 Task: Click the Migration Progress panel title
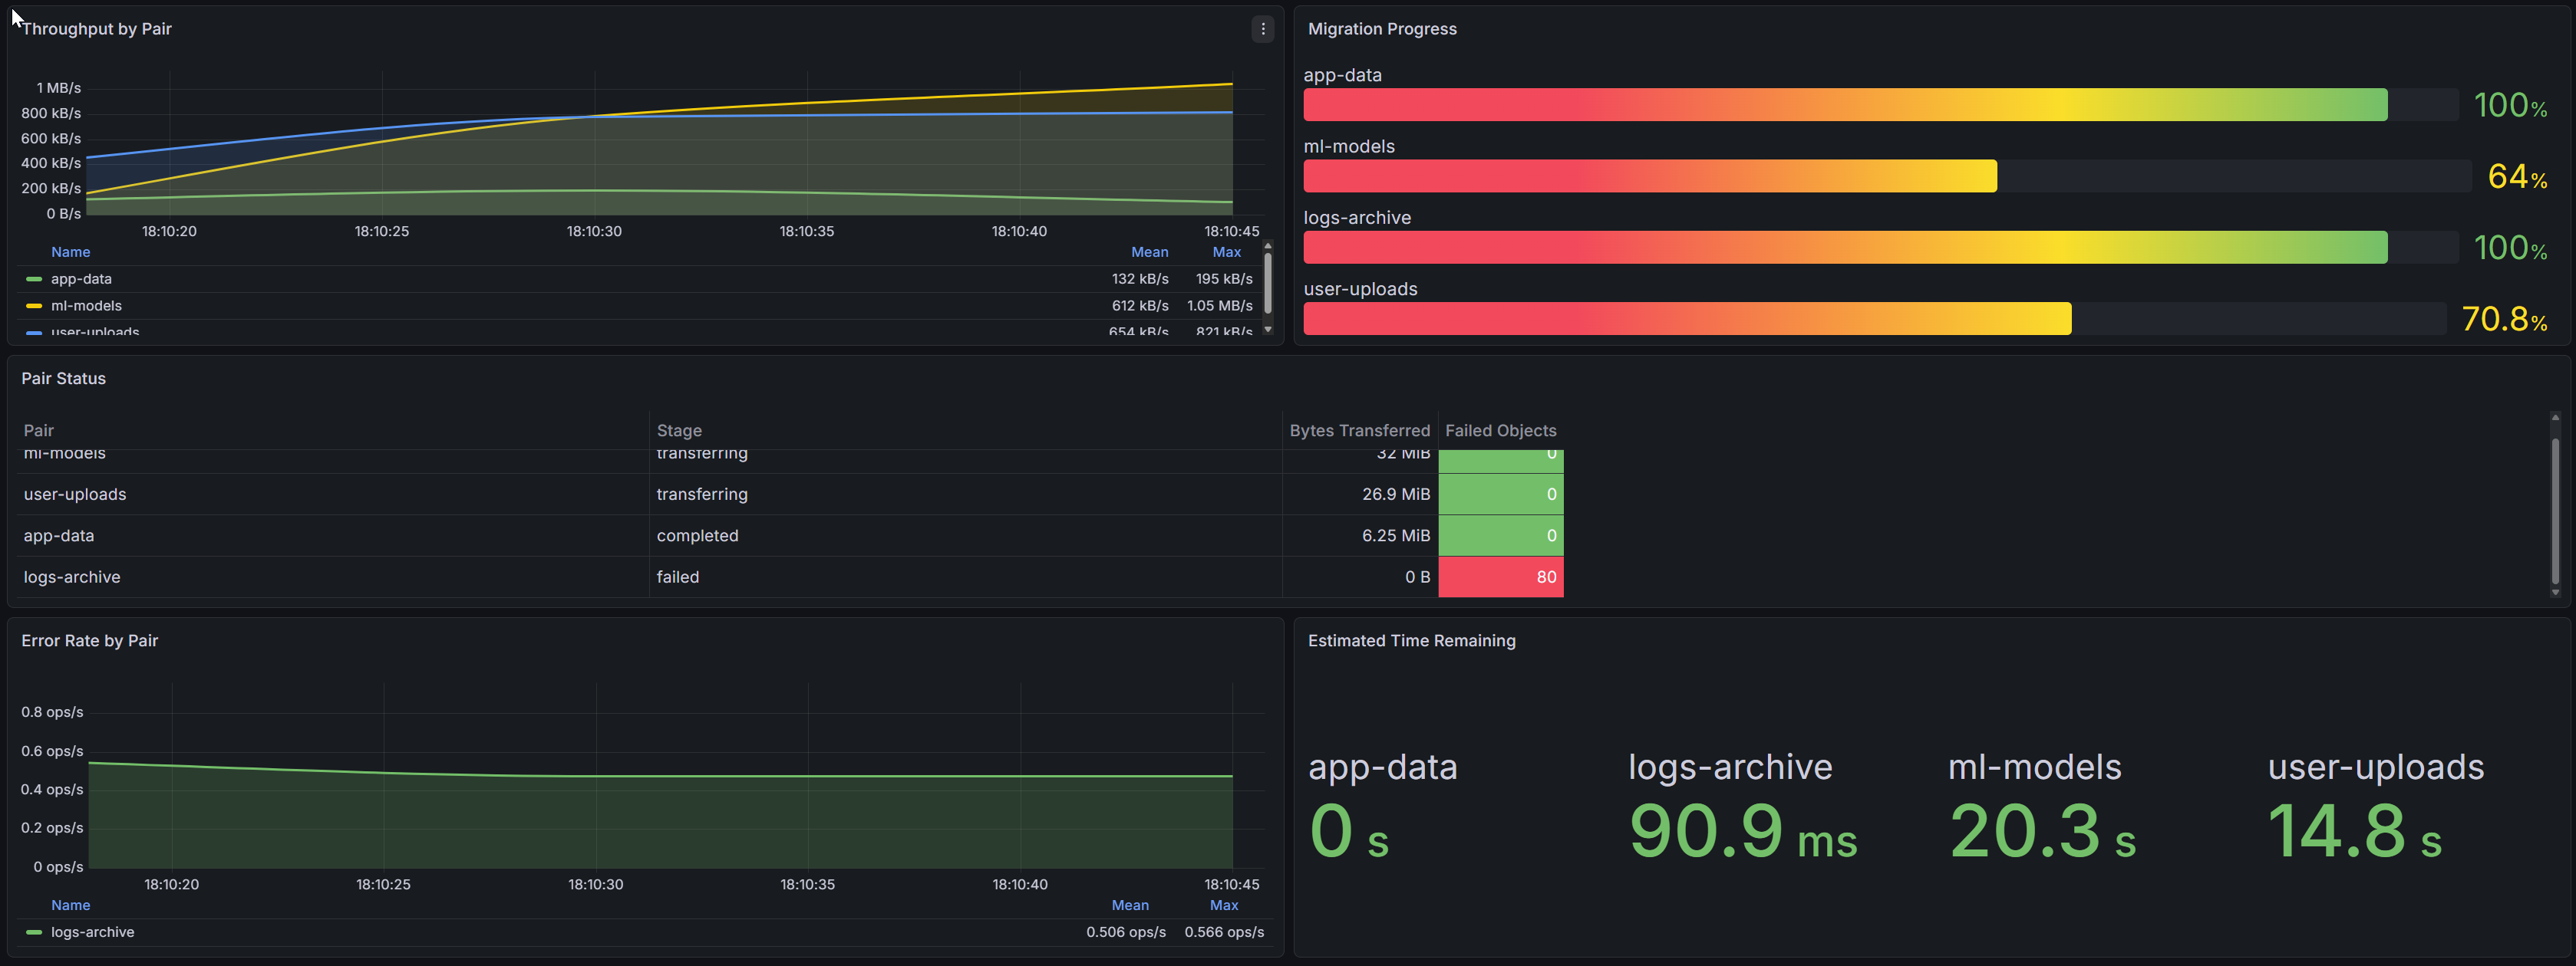[x=1382, y=28]
